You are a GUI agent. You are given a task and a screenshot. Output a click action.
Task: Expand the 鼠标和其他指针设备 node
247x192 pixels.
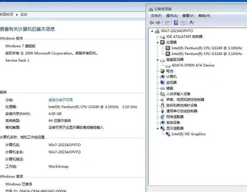coord(157,105)
